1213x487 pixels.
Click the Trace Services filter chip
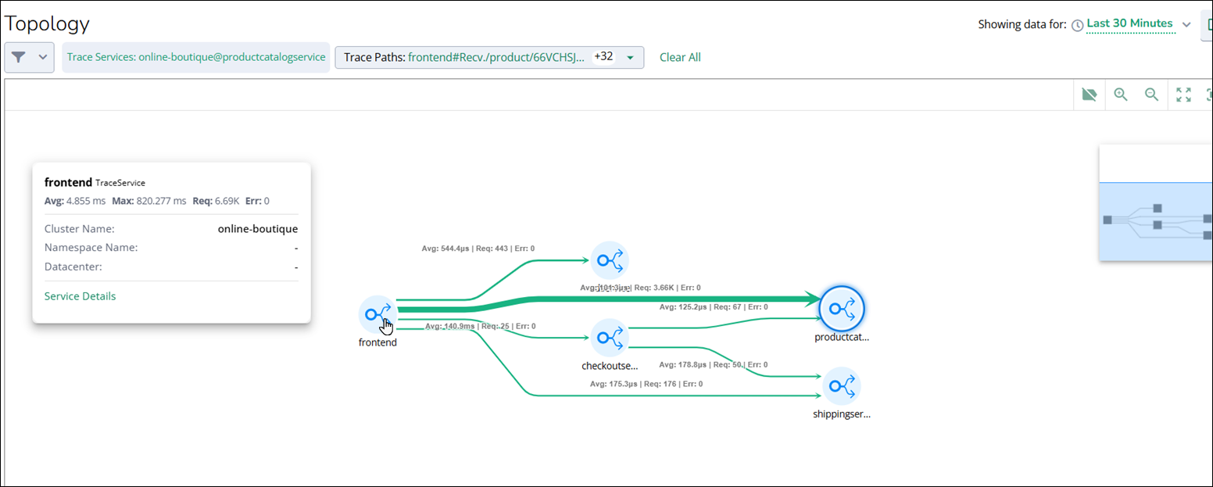click(195, 57)
